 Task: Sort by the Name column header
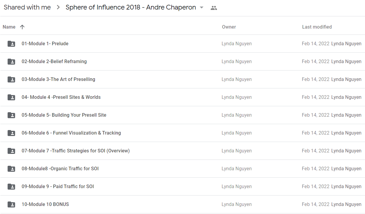[9, 27]
